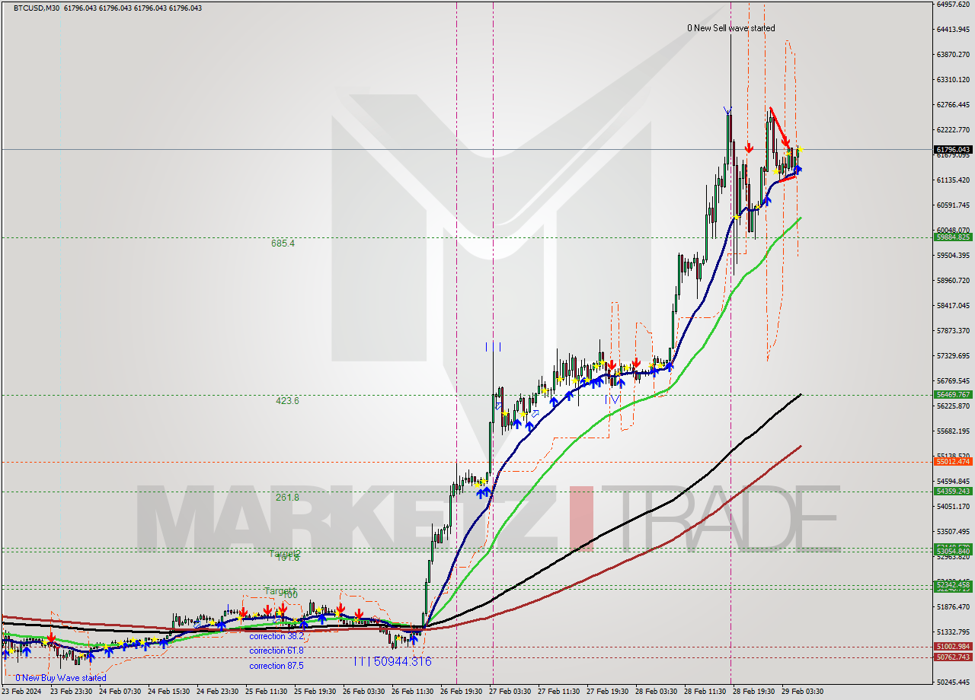
Task: Click the 64957.620 price axis value
Action: pos(953,5)
